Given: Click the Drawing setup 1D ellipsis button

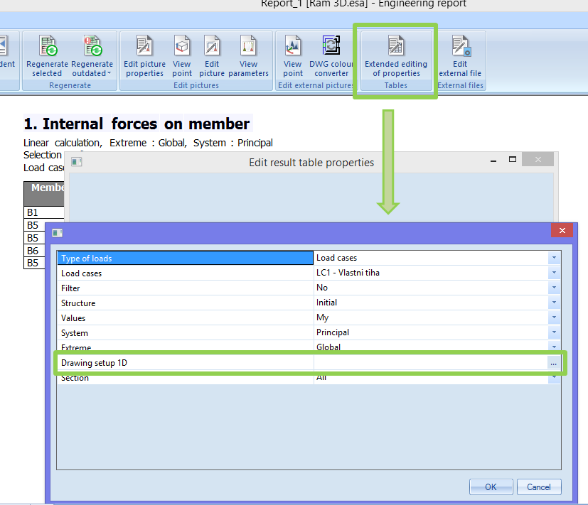Looking at the screenshot, I should pyautogui.click(x=553, y=363).
